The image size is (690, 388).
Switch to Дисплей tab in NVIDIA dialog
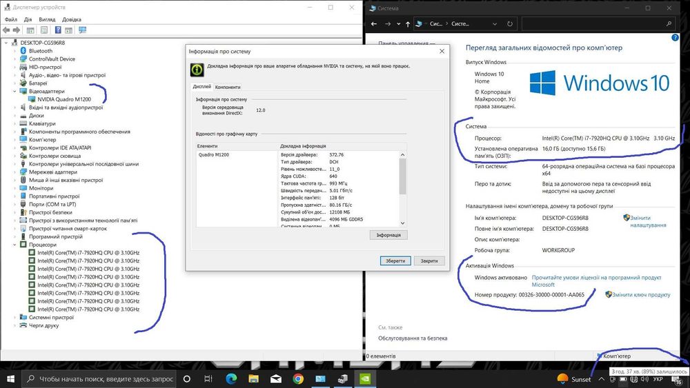coord(202,87)
